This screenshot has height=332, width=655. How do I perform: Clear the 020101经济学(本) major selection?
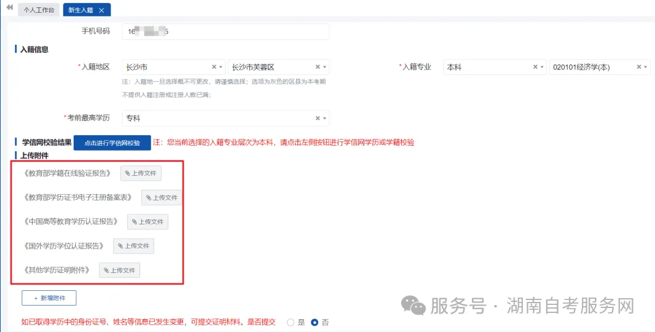[639, 67]
